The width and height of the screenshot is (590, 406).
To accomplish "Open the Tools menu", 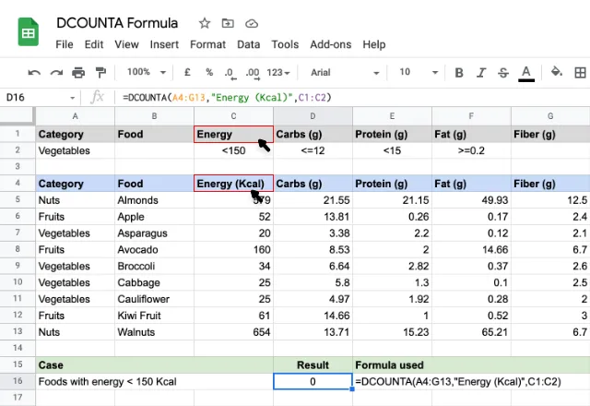I will pos(285,44).
